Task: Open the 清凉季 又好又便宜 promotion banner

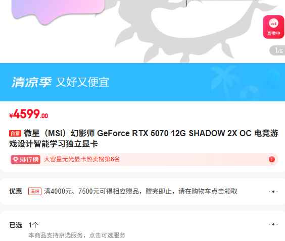Action: point(142,82)
